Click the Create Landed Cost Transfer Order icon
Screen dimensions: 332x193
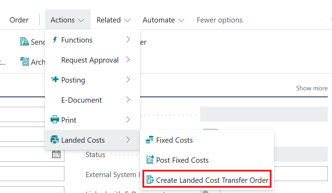click(150, 180)
